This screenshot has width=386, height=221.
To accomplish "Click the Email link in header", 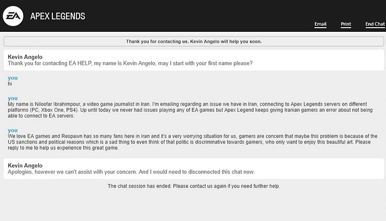I will click(x=321, y=25).
